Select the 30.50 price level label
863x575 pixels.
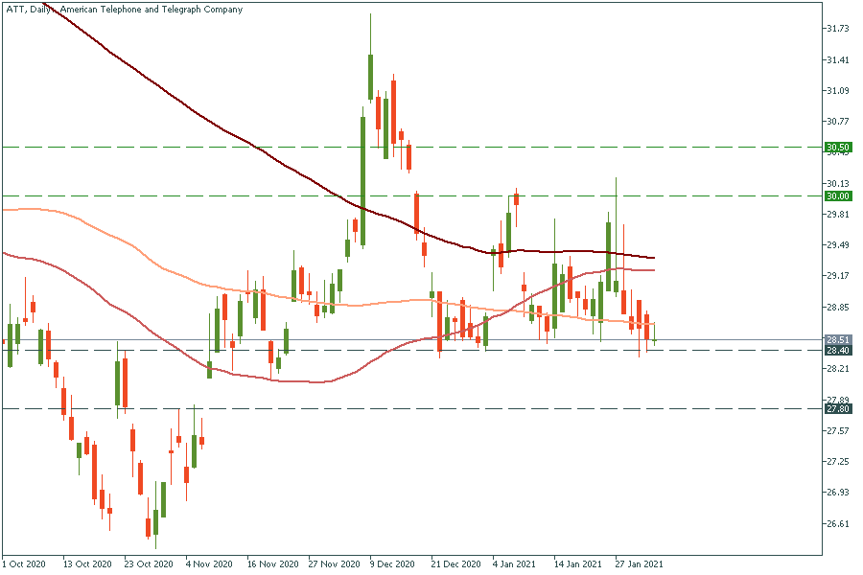click(x=837, y=148)
